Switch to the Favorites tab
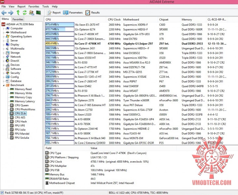The width and height of the screenshot is (238, 195). click(18, 19)
